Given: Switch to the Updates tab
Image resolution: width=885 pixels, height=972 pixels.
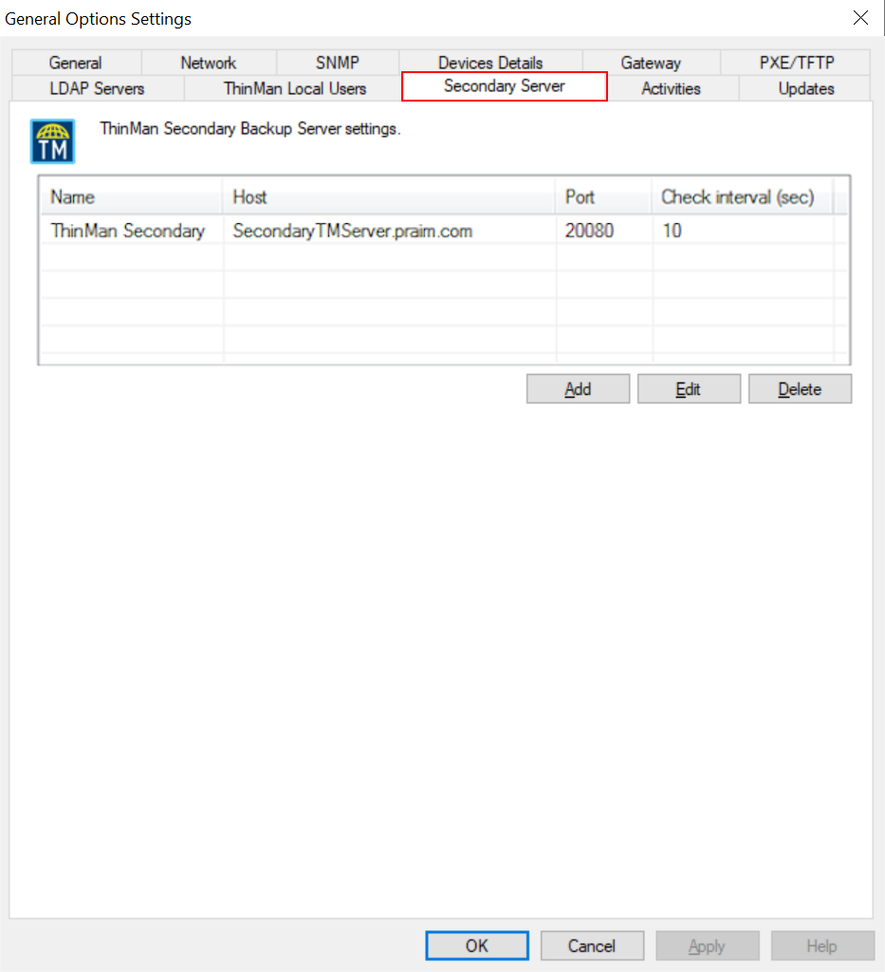Looking at the screenshot, I should (x=806, y=88).
